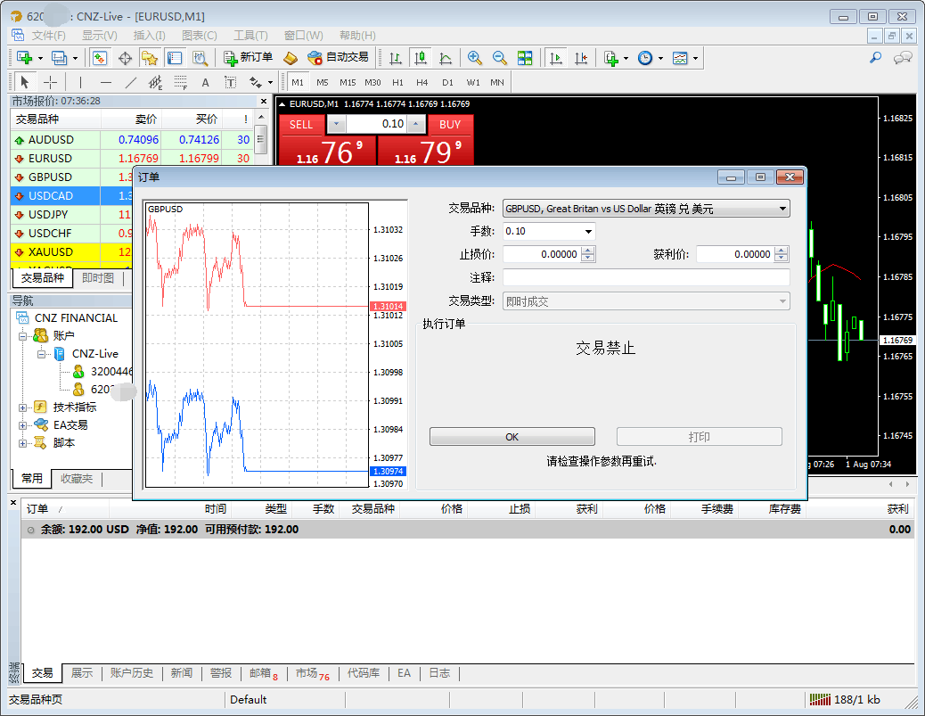Screen dimensions: 925x716
Task: Click the 注释 comment input field
Action: pyautogui.click(x=646, y=277)
